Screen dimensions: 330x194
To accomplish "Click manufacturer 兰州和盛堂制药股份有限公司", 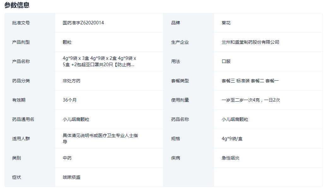I will [x=250, y=42].
